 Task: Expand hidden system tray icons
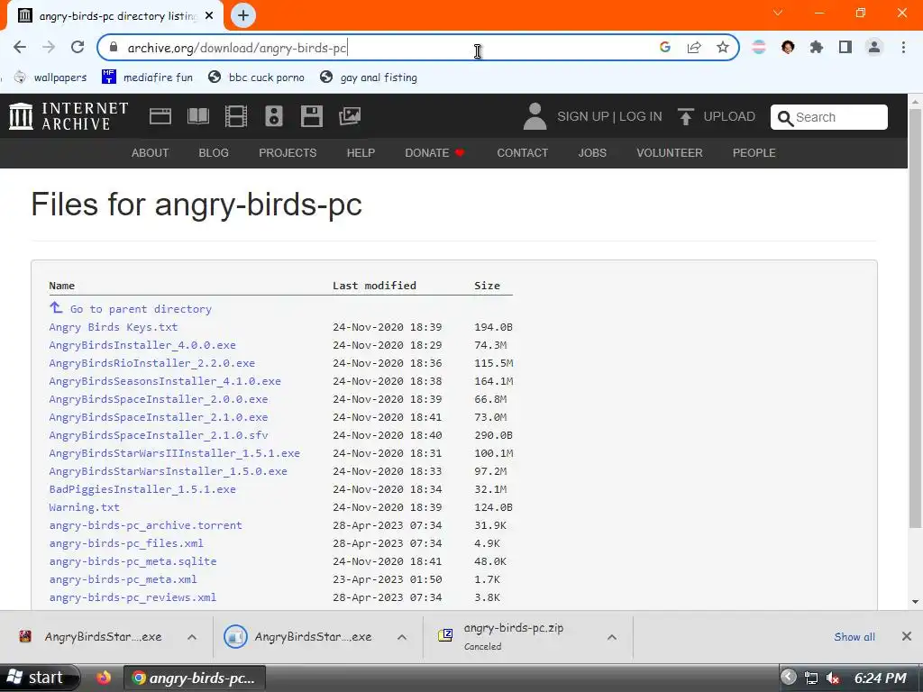[789, 678]
